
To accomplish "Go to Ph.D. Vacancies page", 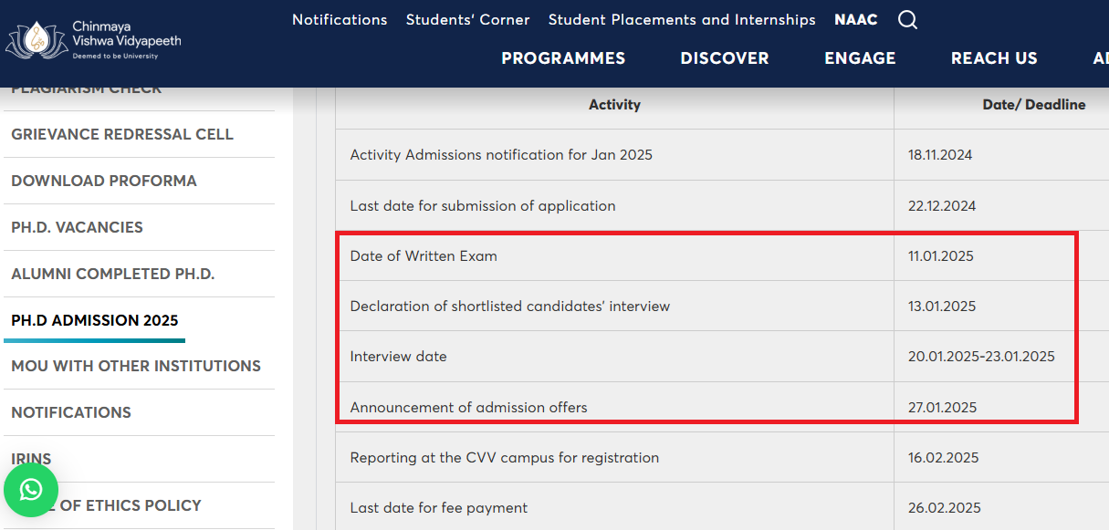I will click(78, 227).
